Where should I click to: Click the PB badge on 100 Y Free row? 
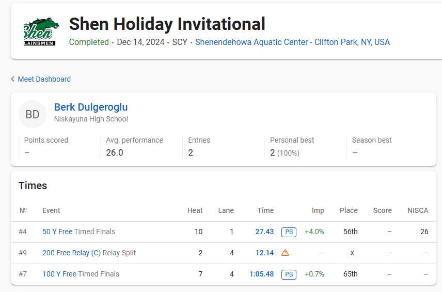tap(289, 274)
